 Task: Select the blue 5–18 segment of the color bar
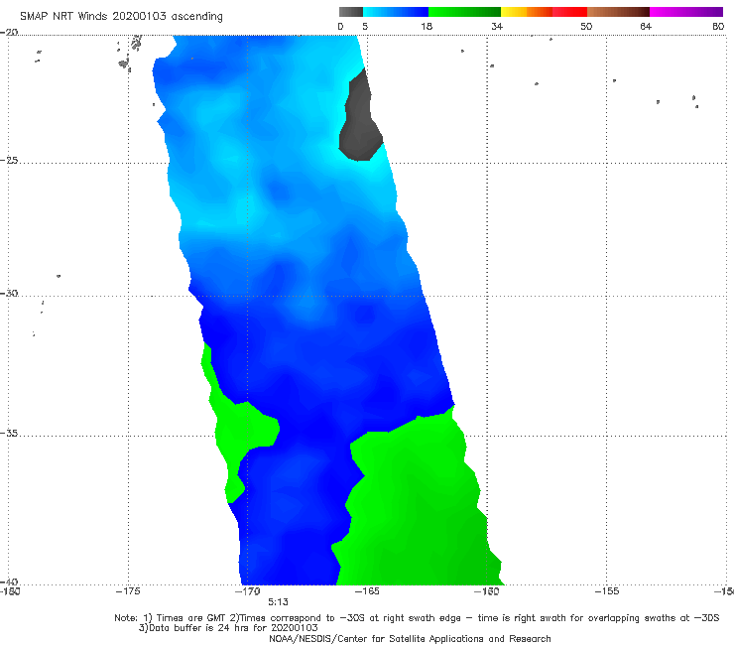pos(396,12)
